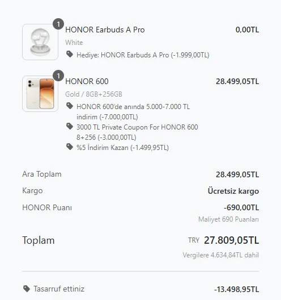Click tag icon beside Hediye Earbuds discount
281x300 pixels.
[70, 54]
